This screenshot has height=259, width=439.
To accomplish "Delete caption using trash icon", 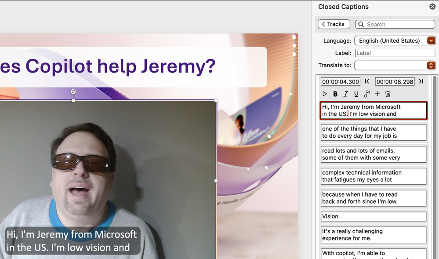I will (388, 94).
